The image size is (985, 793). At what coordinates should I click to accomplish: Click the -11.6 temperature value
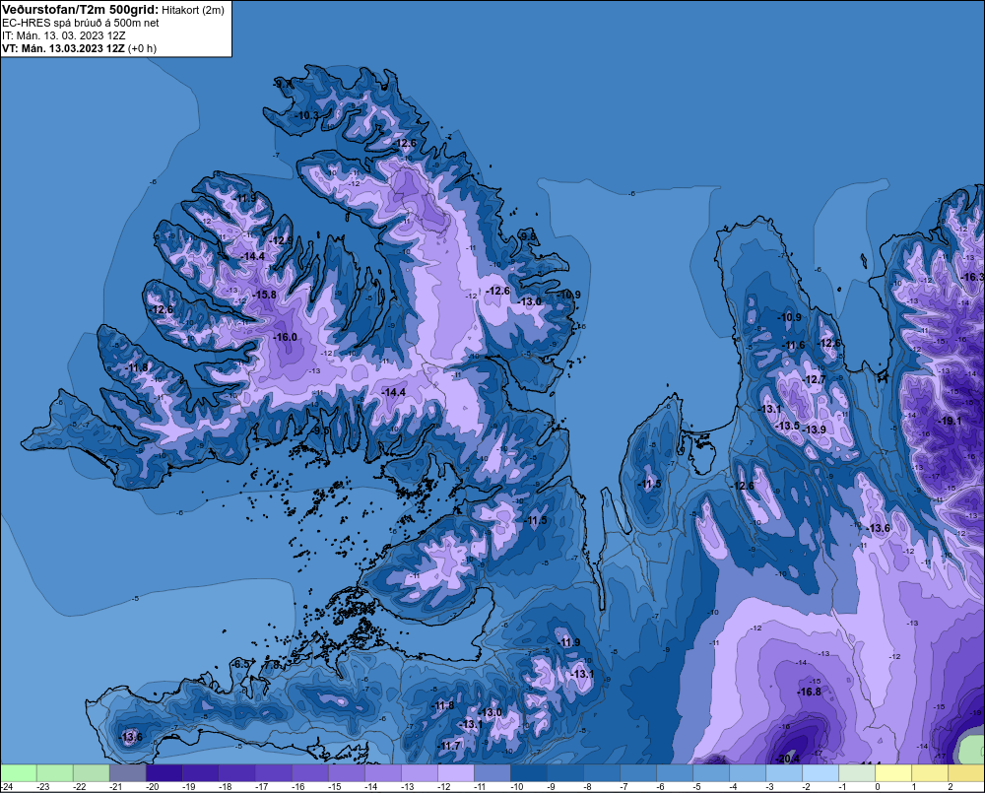click(793, 345)
